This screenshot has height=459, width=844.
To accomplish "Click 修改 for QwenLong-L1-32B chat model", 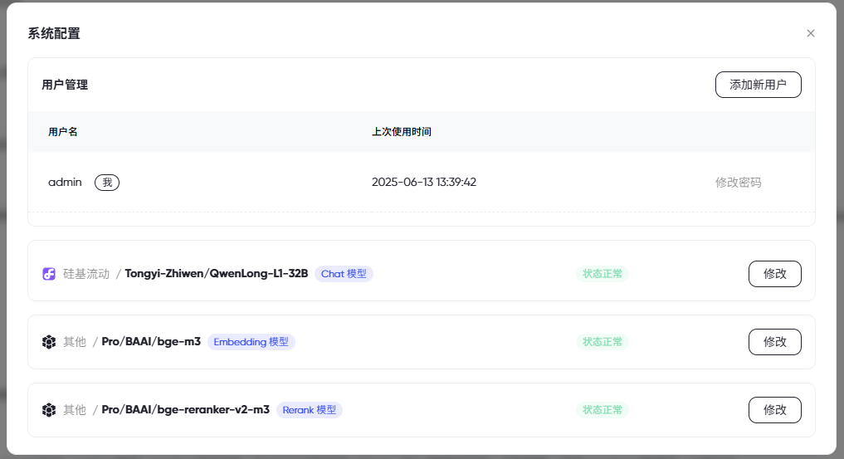I will point(774,274).
